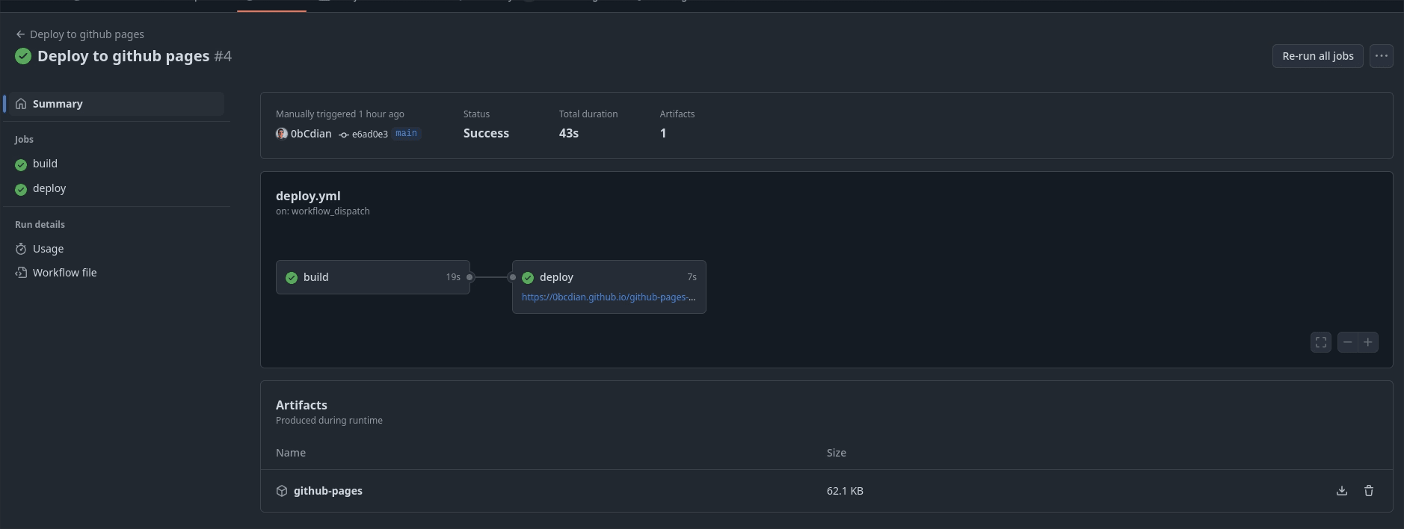
Task: Select the deploy job node in graph
Action: click(x=609, y=287)
